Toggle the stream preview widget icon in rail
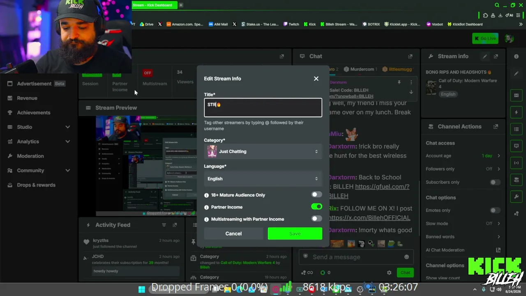Image resolution: width=526 pixels, height=296 pixels. [x=517, y=95]
